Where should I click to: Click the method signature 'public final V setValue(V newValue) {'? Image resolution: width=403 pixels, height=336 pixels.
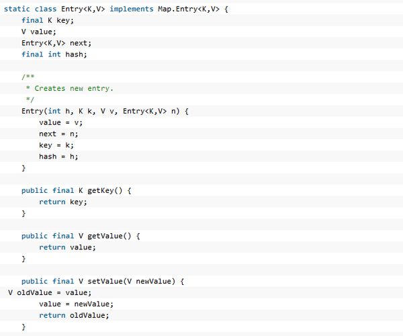(103, 282)
